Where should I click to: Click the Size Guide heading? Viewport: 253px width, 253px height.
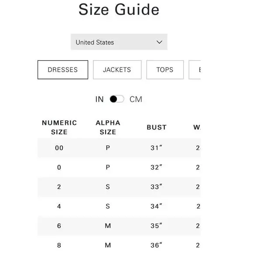[x=119, y=10]
